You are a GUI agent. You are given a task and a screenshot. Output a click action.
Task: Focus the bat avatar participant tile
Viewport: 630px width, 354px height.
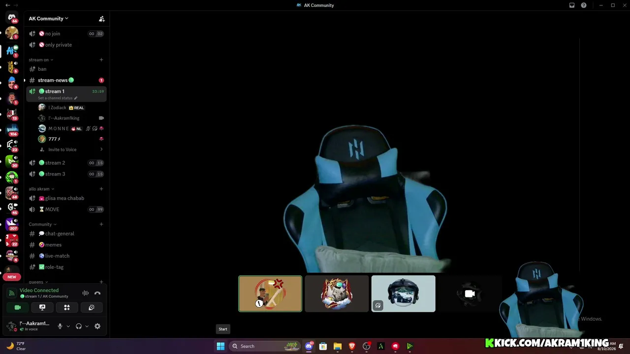point(270,294)
